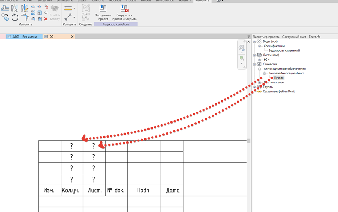Collapse the Листы (все) node
The width and height of the screenshot is (338, 212).
coord(254,55)
